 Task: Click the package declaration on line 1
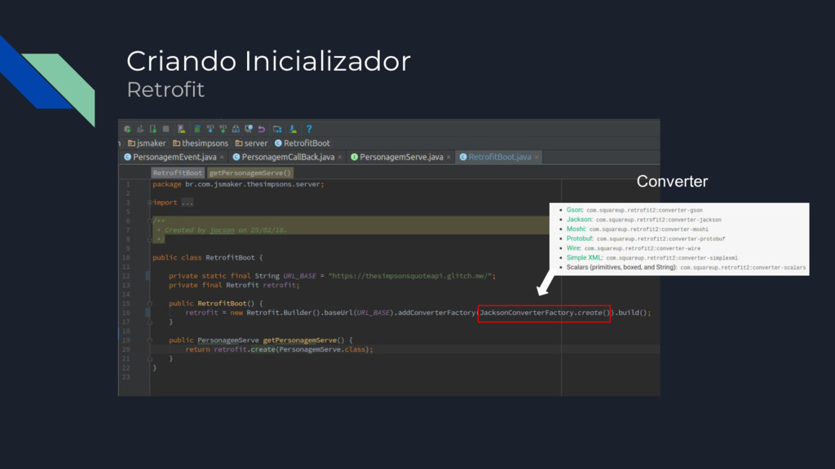point(238,185)
